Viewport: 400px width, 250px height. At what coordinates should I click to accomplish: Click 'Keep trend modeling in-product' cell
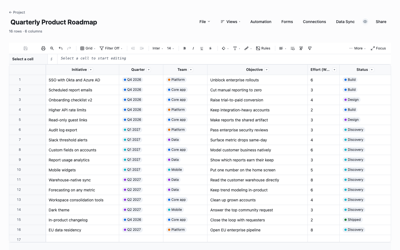pyautogui.click(x=257, y=190)
